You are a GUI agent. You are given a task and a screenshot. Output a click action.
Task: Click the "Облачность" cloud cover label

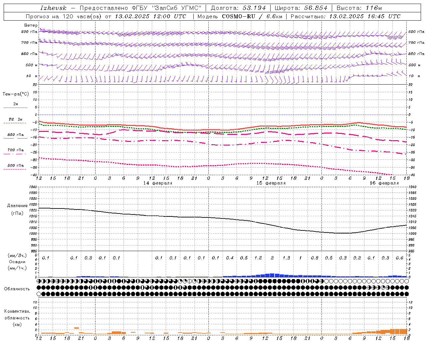pos(17,289)
